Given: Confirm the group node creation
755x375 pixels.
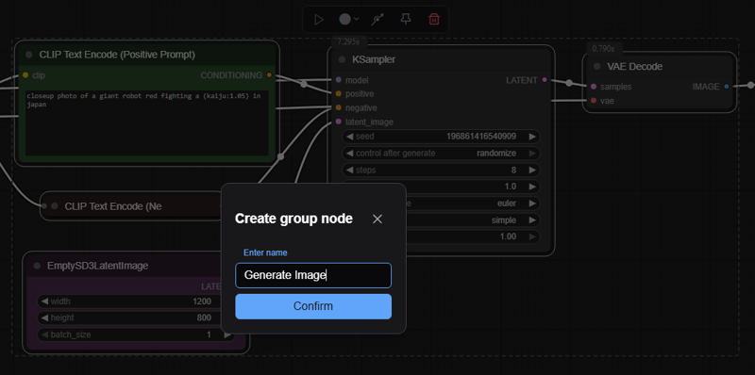Looking at the screenshot, I should 313,306.
